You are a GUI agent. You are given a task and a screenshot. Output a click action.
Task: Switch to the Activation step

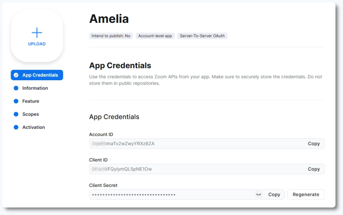point(33,127)
